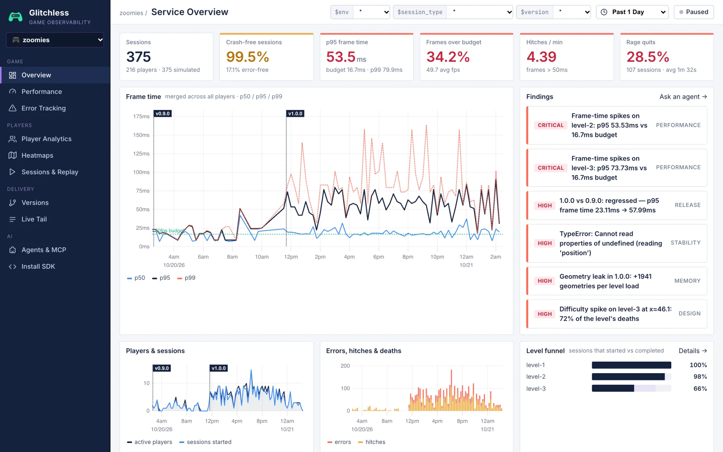
Task: Open the zoomies project selector dropdown
Action: coord(55,40)
